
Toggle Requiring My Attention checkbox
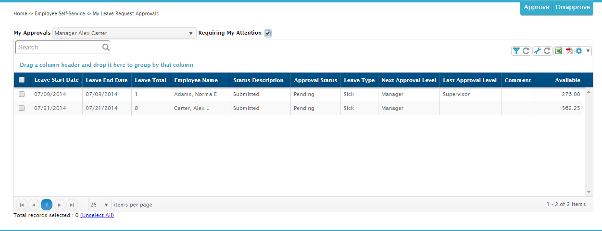(268, 33)
